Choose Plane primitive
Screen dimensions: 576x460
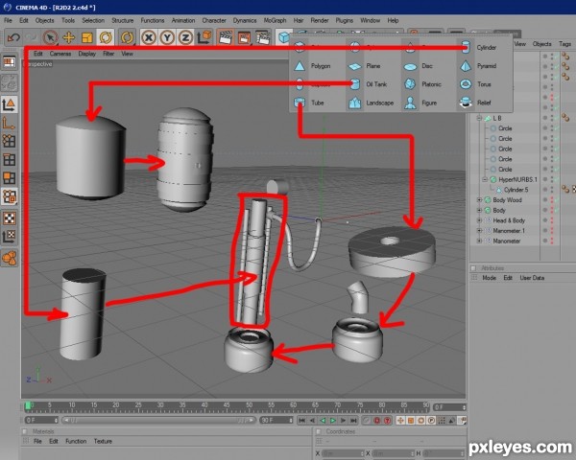pyautogui.click(x=365, y=66)
